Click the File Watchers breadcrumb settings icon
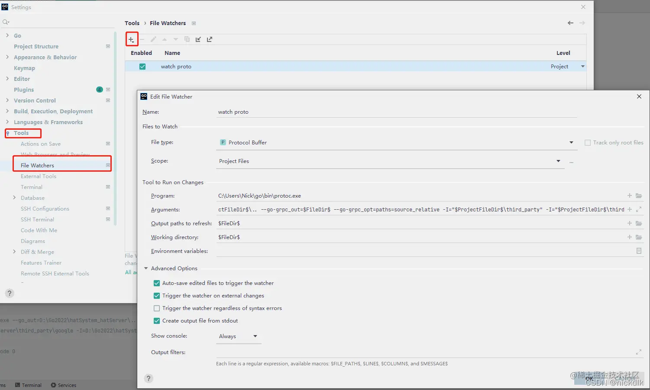The width and height of the screenshot is (650, 390). pos(194,23)
